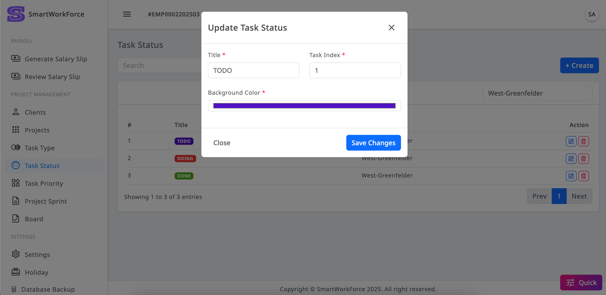This screenshot has height=295, width=606.
Task: Open the West-Greenfelder project dropdown
Action: pos(537,93)
